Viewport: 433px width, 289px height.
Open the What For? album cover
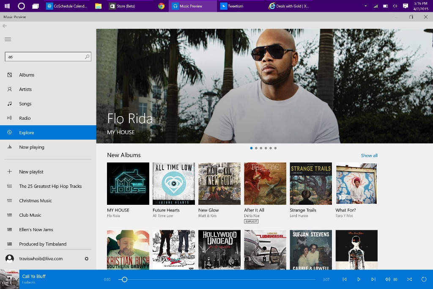coord(356,184)
